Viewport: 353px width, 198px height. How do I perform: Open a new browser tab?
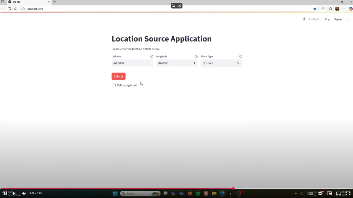(x=55, y=2)
